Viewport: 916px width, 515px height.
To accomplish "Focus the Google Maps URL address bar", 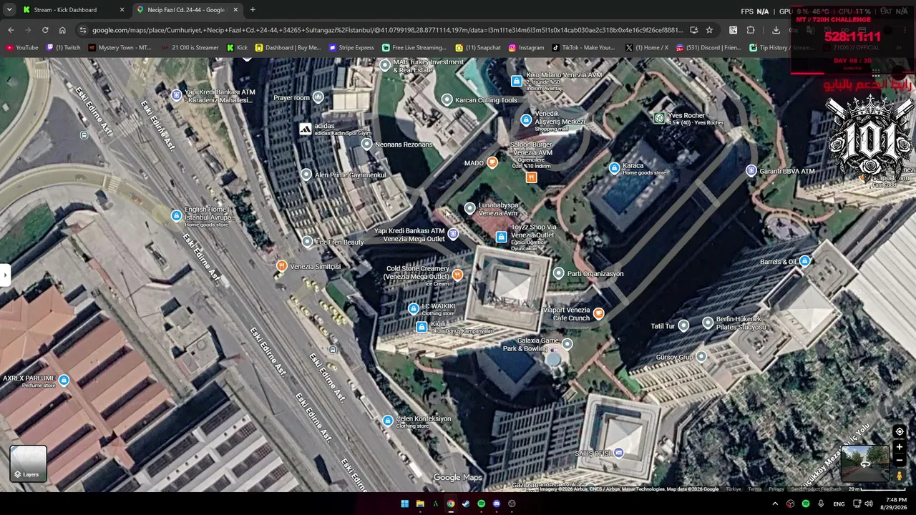I will click(x=387, y=30).
